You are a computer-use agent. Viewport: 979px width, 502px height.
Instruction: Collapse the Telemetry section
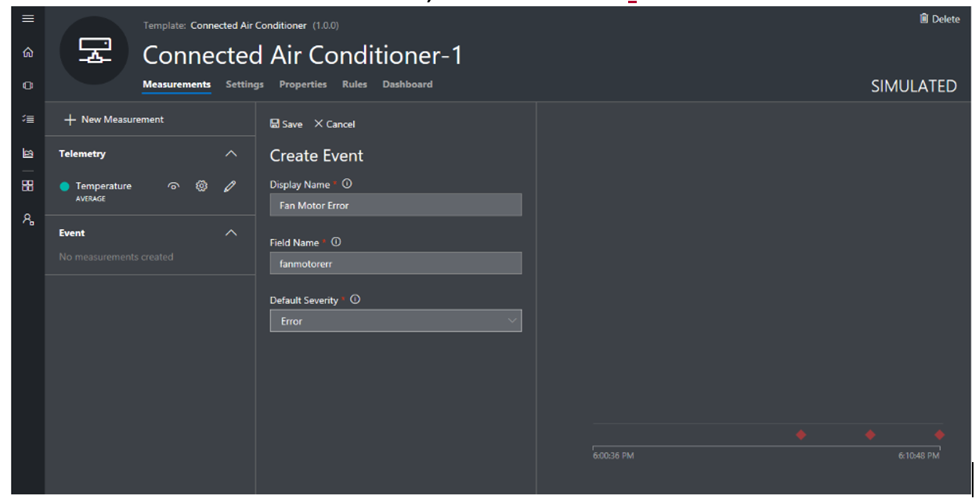point(231,154)
